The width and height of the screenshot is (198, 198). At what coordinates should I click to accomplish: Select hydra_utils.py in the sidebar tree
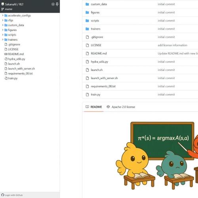click(x=17, y=59)
